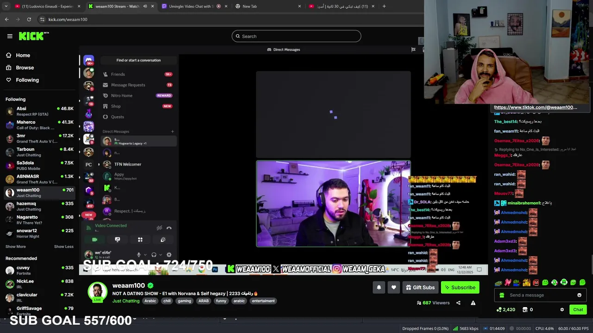Open clavicular in Recommended list
The height and width of the screenshot is (333, 593).
click(39, 297)
